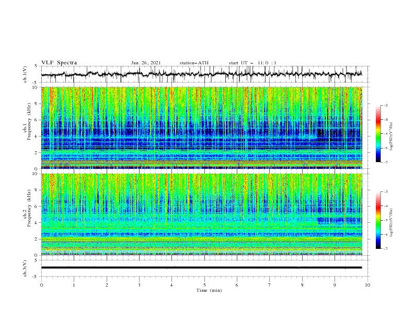The height and width of the screenshot is (320, 414).
Task: Click the ch.1 color bar 'log(PSD)(V²/Hz)' label
Action: [391, 136]
